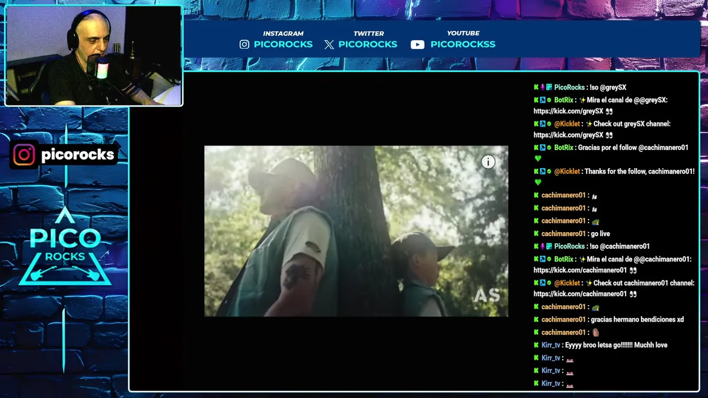Open kick.com/greySX link in BotRix message
The height and width of the screenshot is (398, 708).
tap(569, 111)
